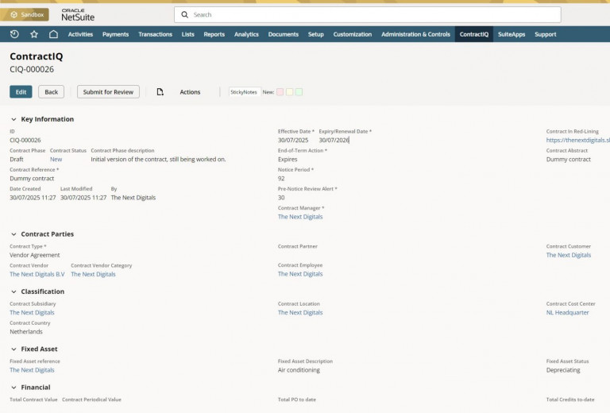This screenshot has width=610, height=413.
Task: Collapse the Key Information section
Action: pos(14,119)
